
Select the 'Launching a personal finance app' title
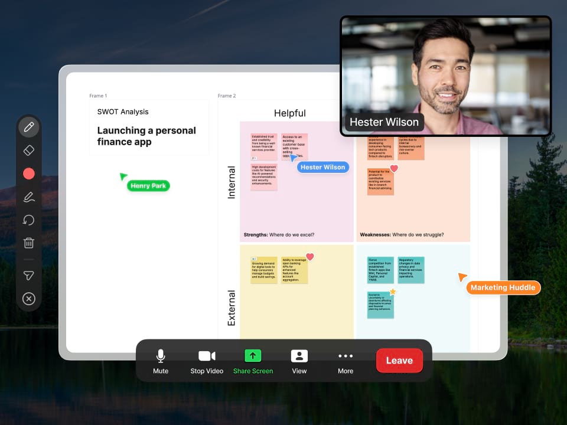click(x=146, y=136)
